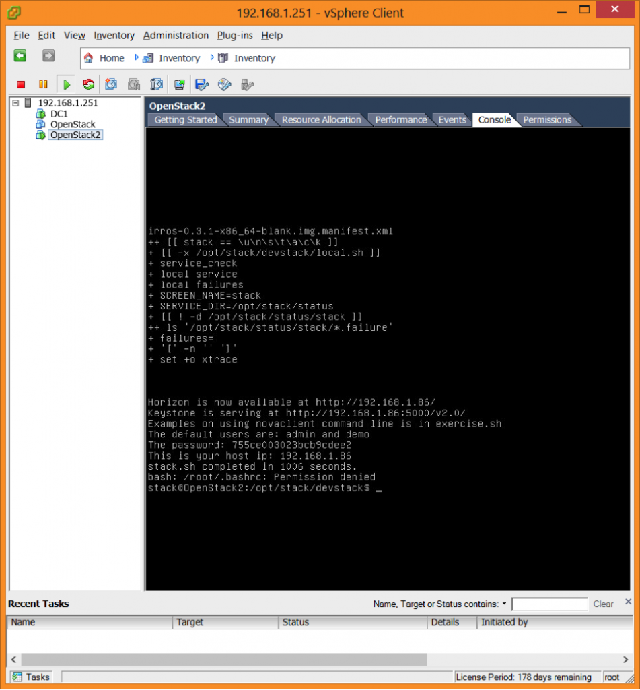This screenshot has width=640, height=690.
Task: Expand the first Inventory breadcrumb arrow
Action: click(x=137, y=57)
